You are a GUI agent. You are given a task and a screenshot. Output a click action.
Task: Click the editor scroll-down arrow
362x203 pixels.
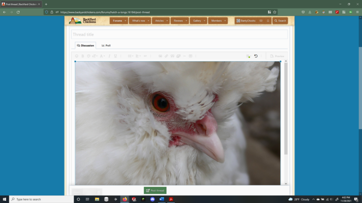286,184
